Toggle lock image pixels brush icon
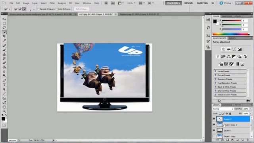 coord(223,114)
